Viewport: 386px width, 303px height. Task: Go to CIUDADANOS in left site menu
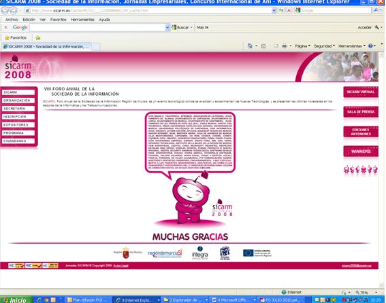pyautogui.click(x=18, y=141)
